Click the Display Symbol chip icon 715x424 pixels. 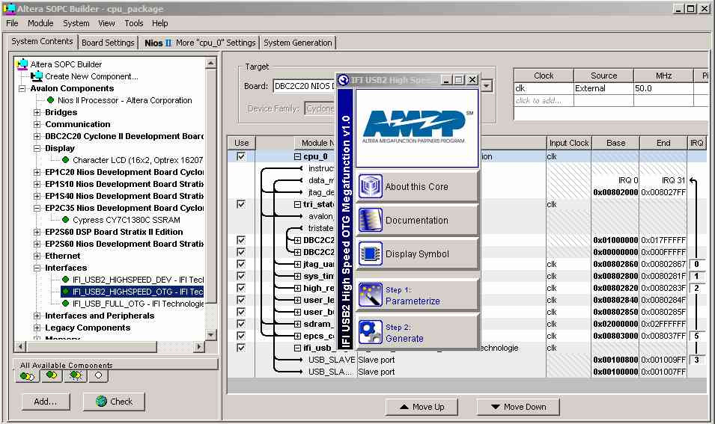click(x=370, y=254)
